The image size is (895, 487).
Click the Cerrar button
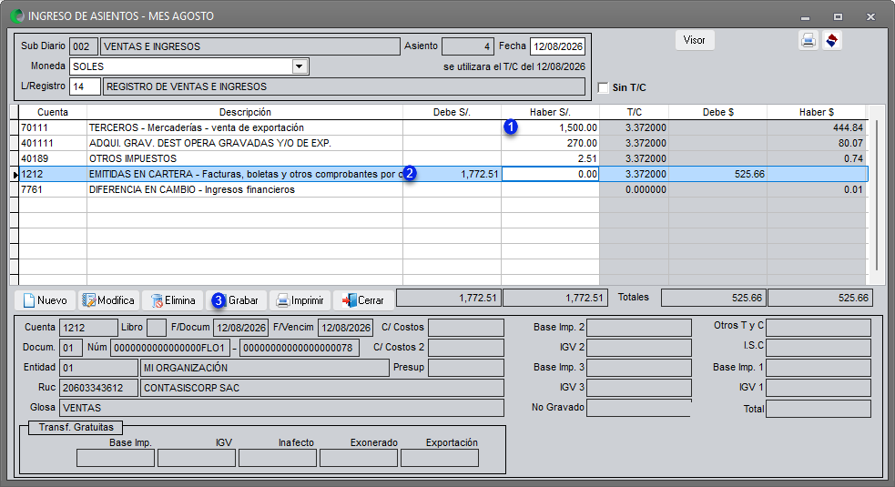click(x=363, y=300)
